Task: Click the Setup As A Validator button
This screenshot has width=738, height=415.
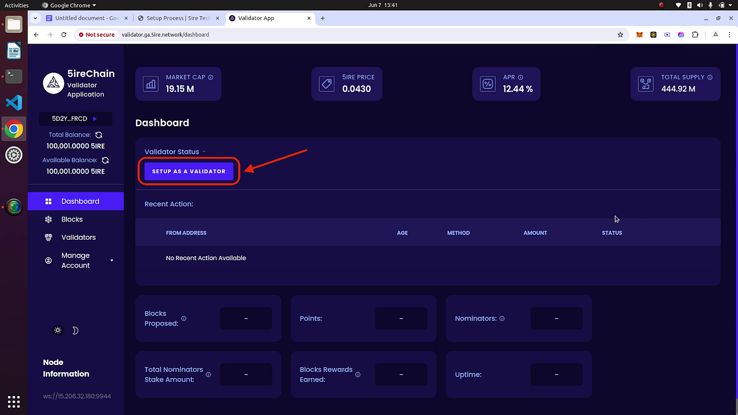Action: pos(188,171)
